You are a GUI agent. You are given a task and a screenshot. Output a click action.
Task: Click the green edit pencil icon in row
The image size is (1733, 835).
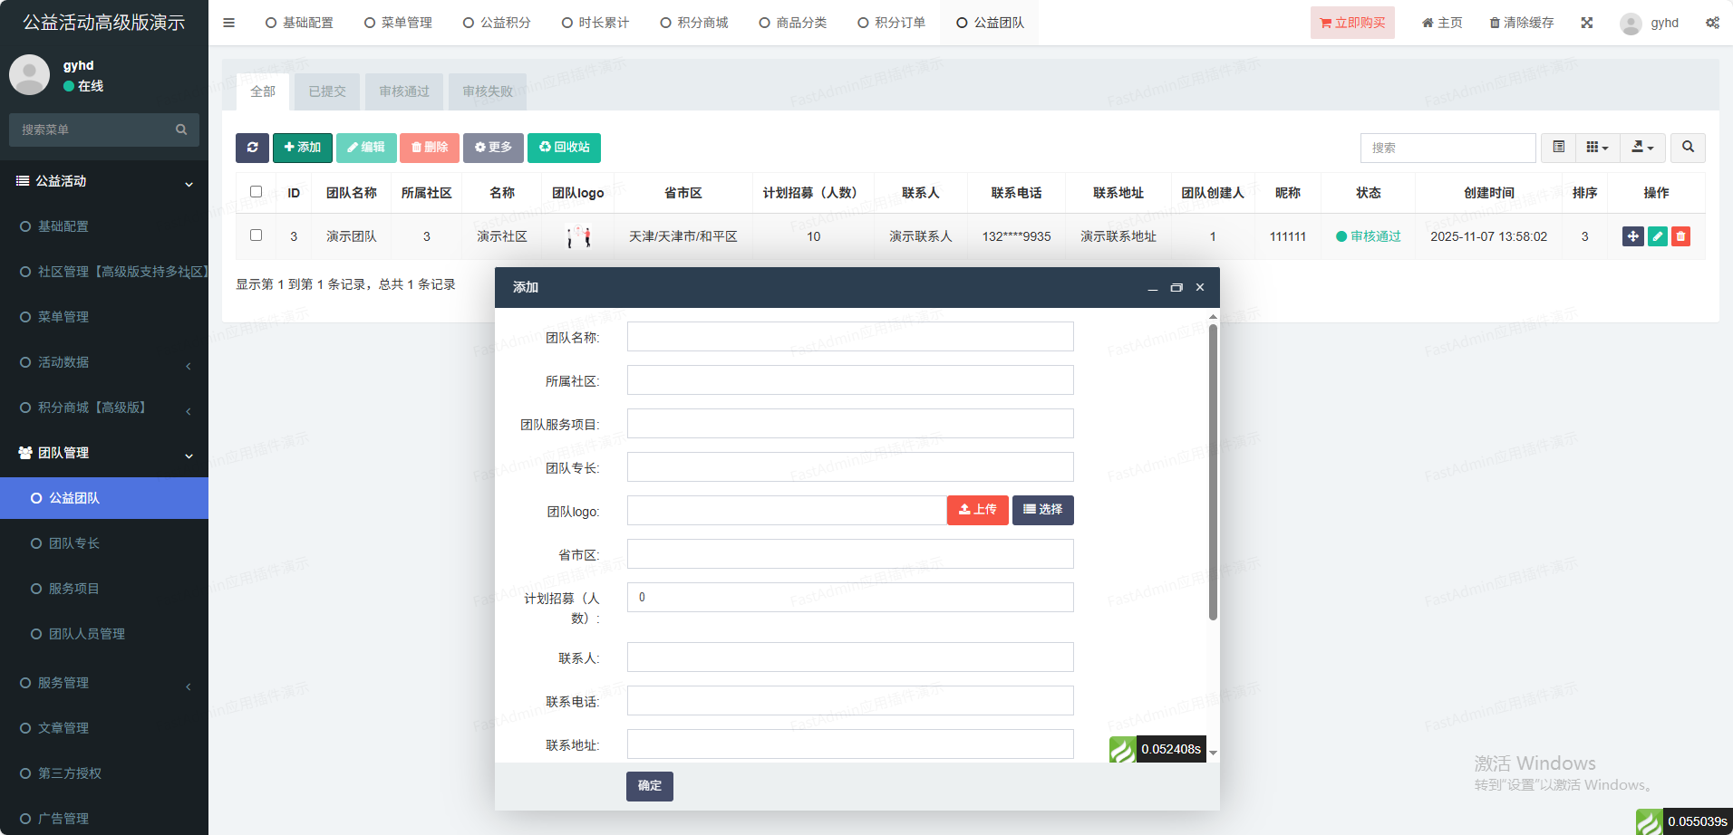[1657, 236]
